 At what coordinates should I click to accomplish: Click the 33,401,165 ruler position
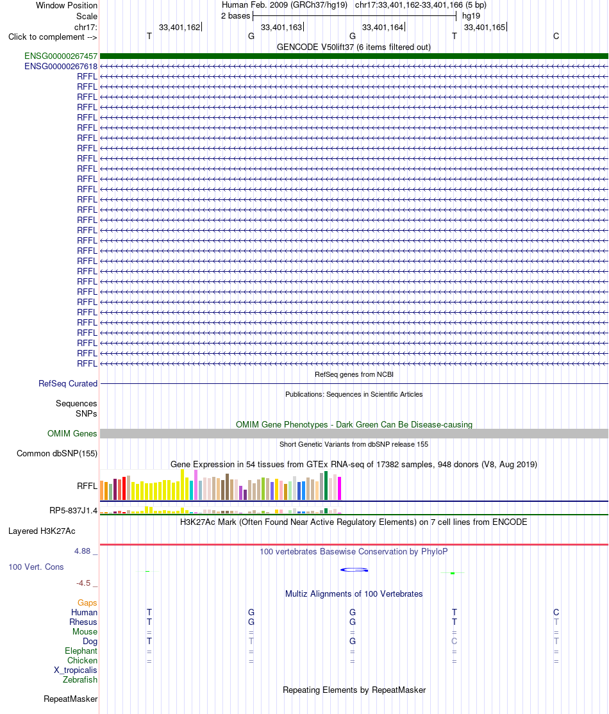(485, 28)
